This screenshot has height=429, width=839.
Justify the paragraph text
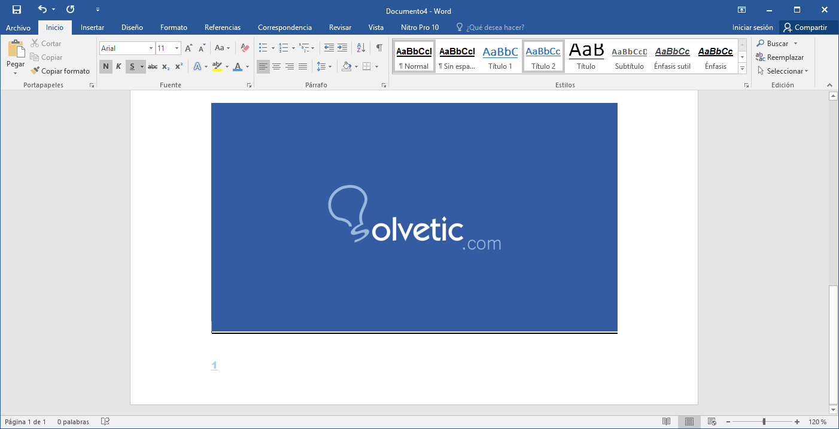tap(303, 66)
